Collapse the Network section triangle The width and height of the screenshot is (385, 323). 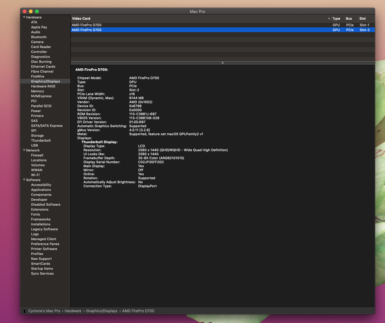[24, 150]
